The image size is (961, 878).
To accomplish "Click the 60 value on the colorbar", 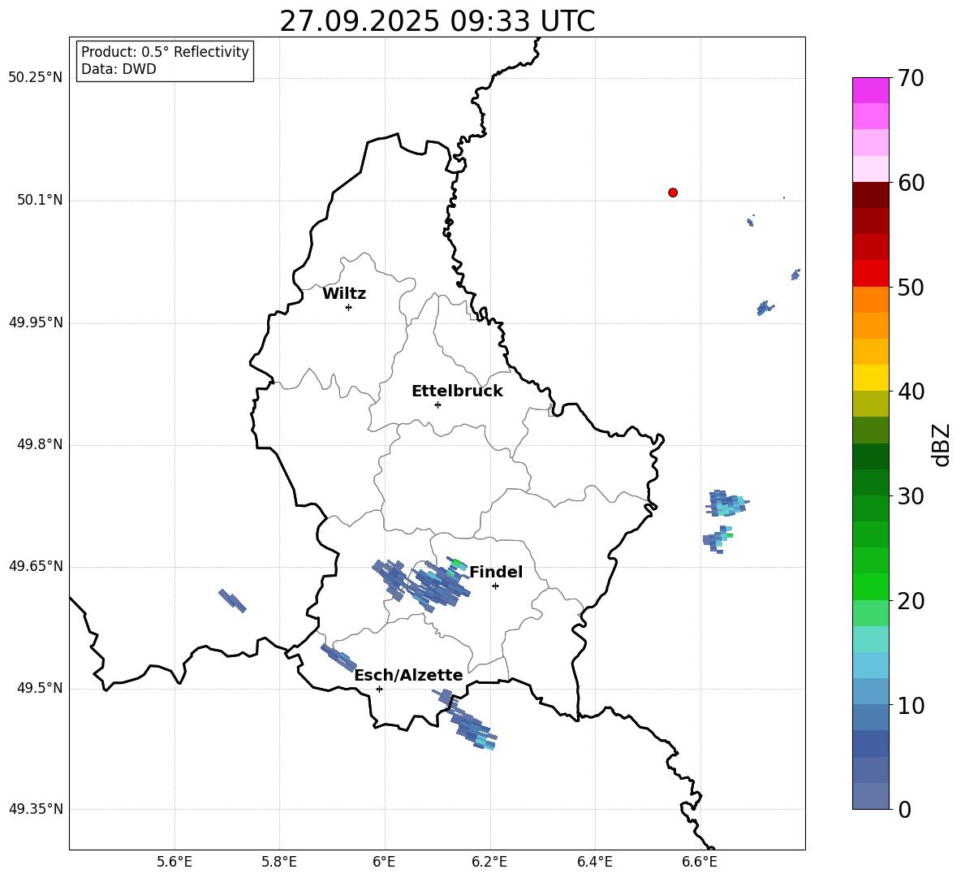I will (911, 183).
